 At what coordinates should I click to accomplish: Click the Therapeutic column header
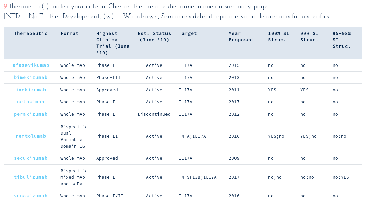[x=31, y=33]
